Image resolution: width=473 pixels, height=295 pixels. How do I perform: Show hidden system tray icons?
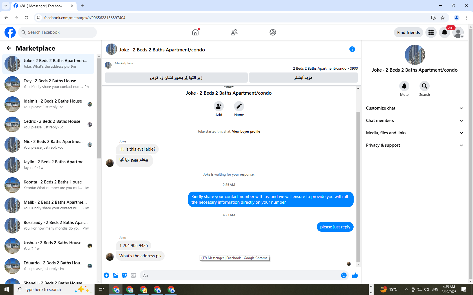click(x=406, y=289)
